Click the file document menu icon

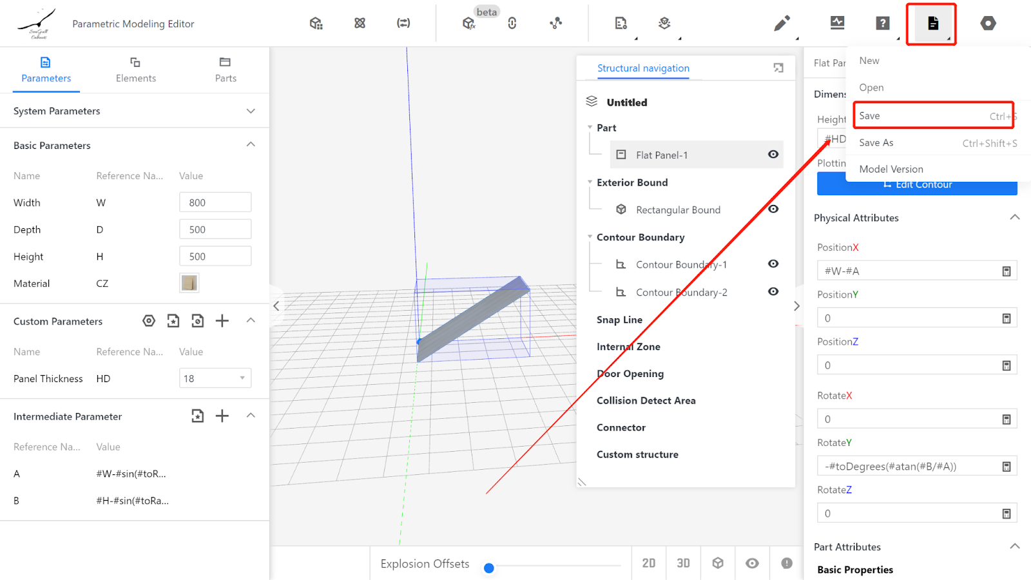click(932, 24)
